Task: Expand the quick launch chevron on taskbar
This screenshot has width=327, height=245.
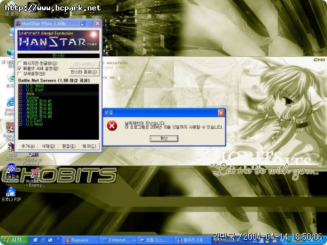Action: tap(58, 239)
